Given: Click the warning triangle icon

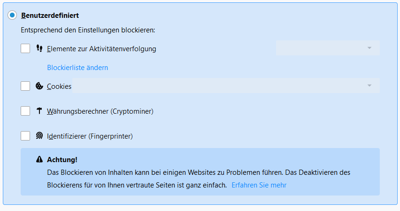Looking at the screenshot, I should pyautogui.click(x=39, y=160).
